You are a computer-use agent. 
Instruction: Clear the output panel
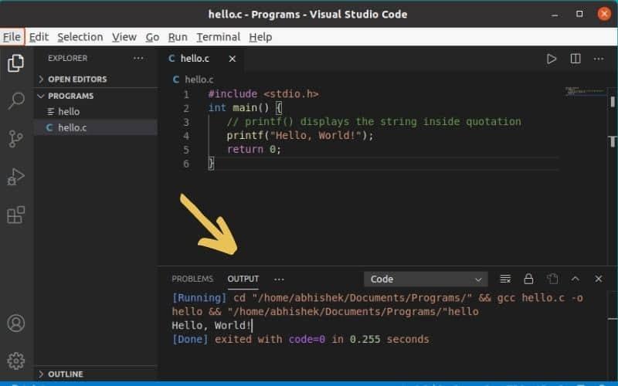click(x=505, y=279)
